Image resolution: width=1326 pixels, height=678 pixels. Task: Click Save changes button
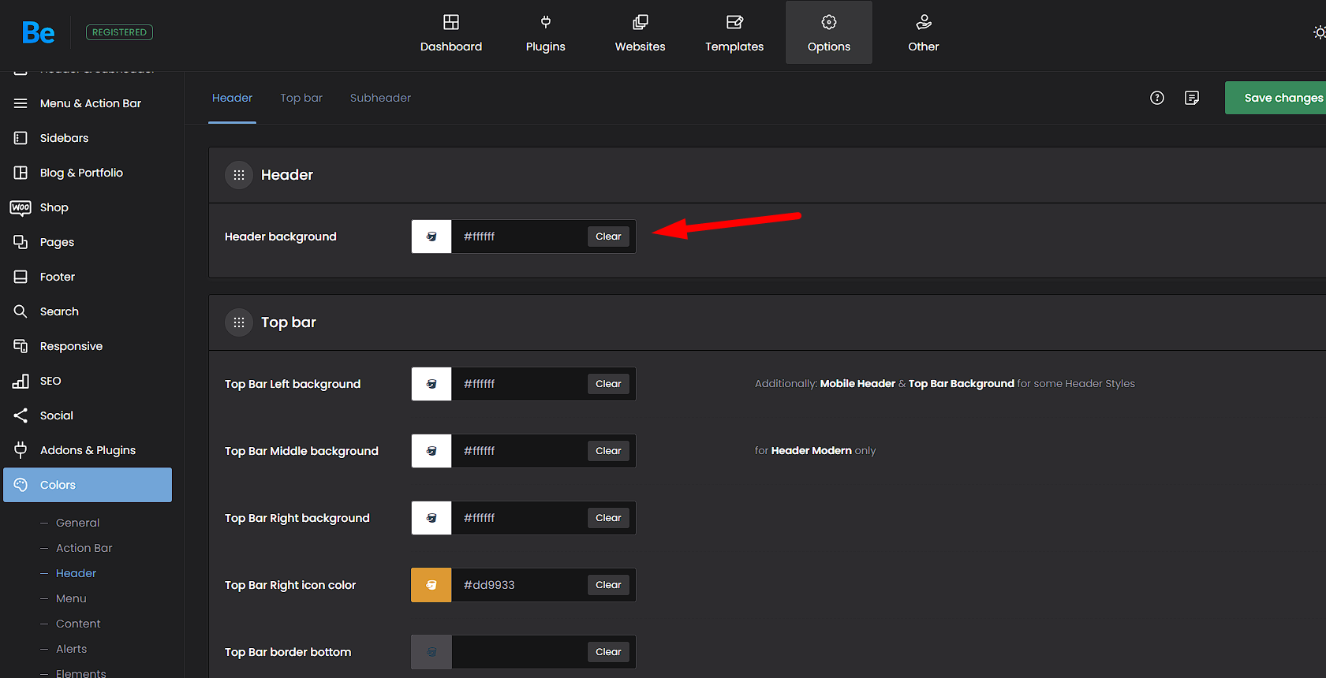pyautogui.click(x=1276, y=98)
